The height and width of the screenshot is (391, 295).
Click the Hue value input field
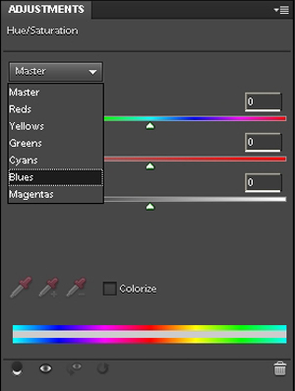263,102
